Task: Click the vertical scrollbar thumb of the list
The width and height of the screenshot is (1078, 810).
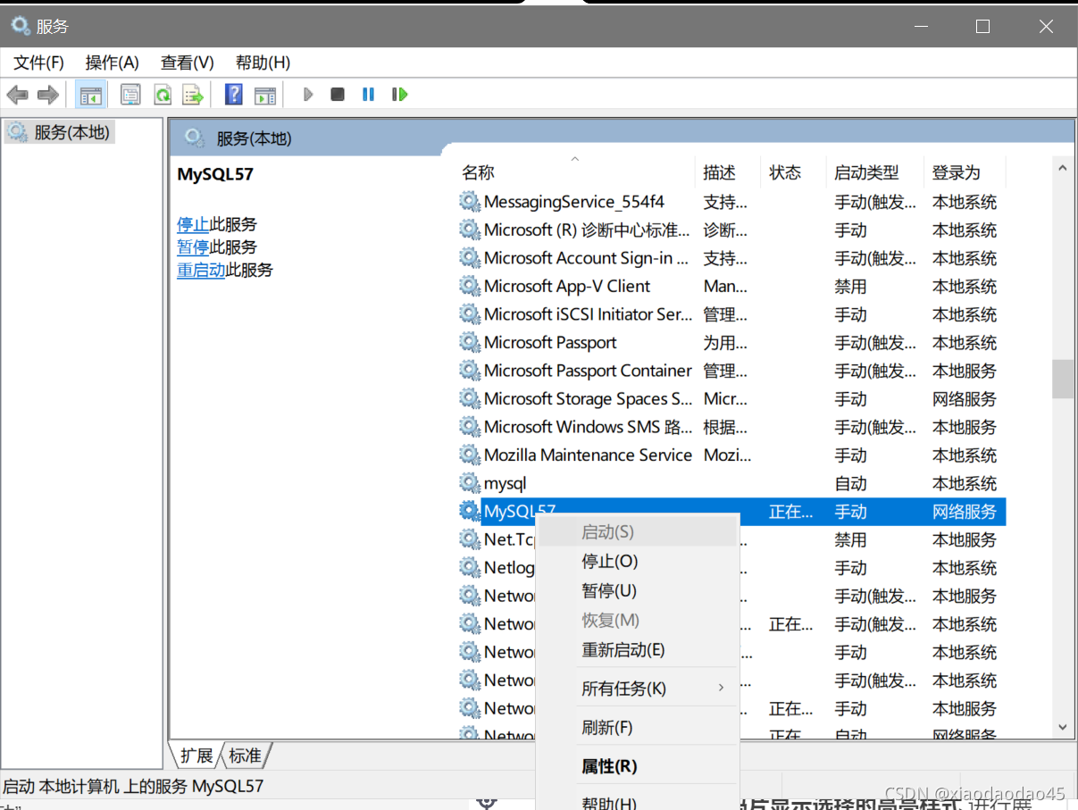Action: click(x=1063, y=379)
